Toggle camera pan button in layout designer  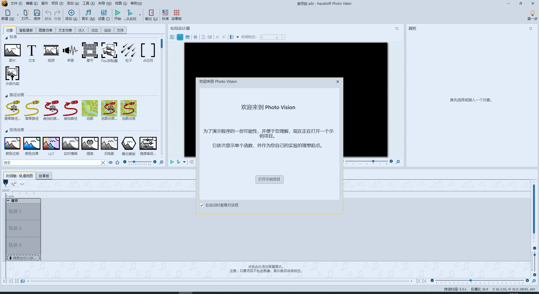(210, 37)
